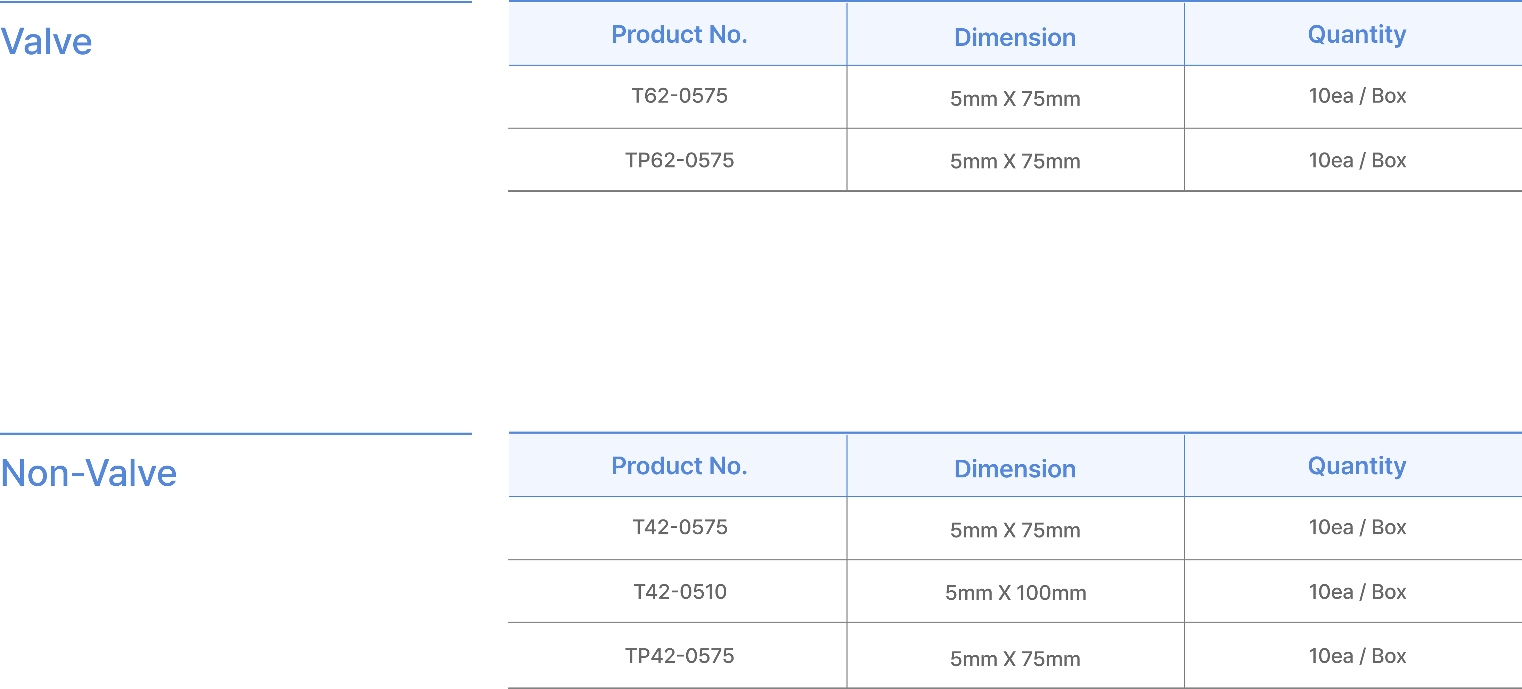
Task: Select Product No. header in Valve table
Action: click(x=679, y=35)
